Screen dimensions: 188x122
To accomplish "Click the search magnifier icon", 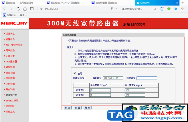I will coord(155,9).
